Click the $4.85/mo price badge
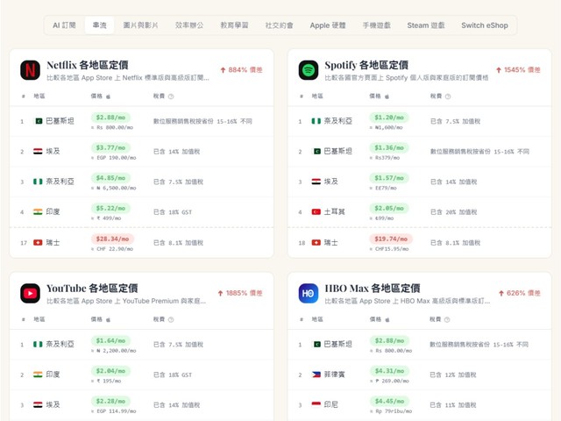Image resolution: width=561 pixels, height=421 pixels. [x=111, y=178]
